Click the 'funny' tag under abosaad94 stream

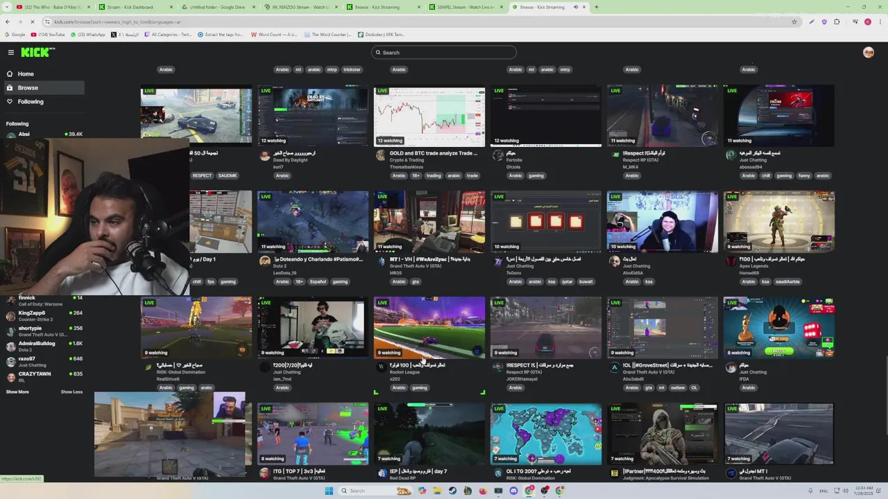804,176
